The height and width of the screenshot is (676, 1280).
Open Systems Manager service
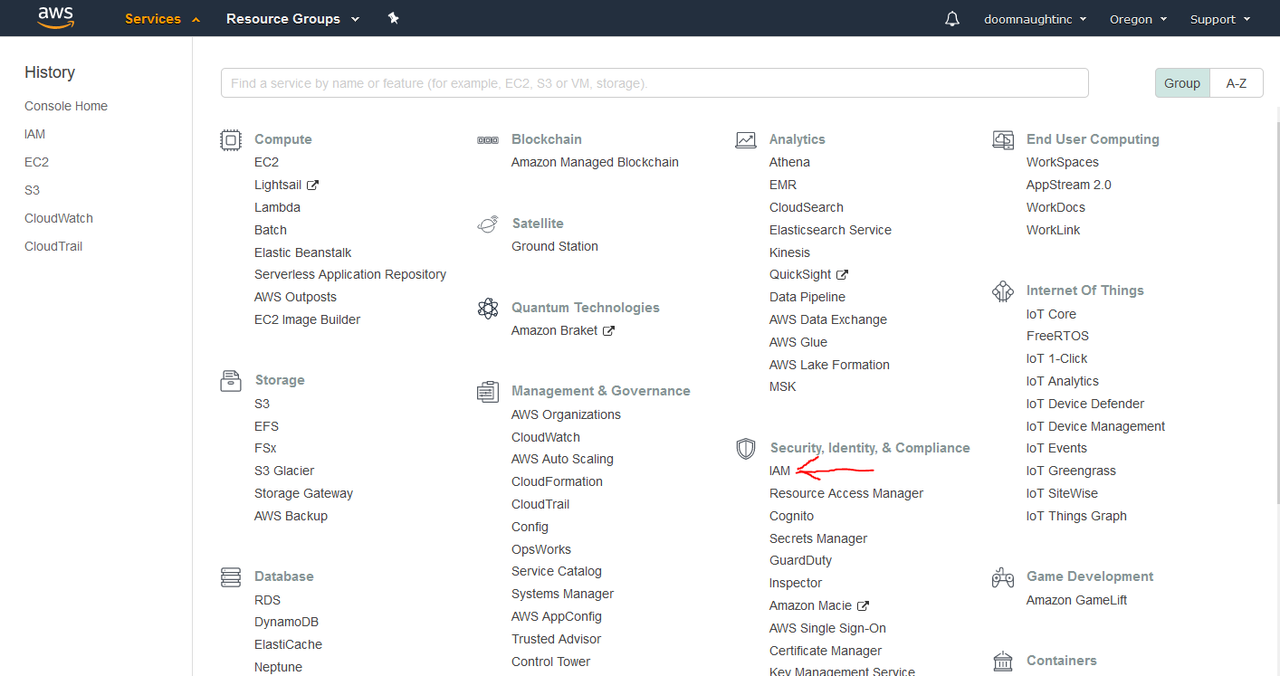click(562, 594)
